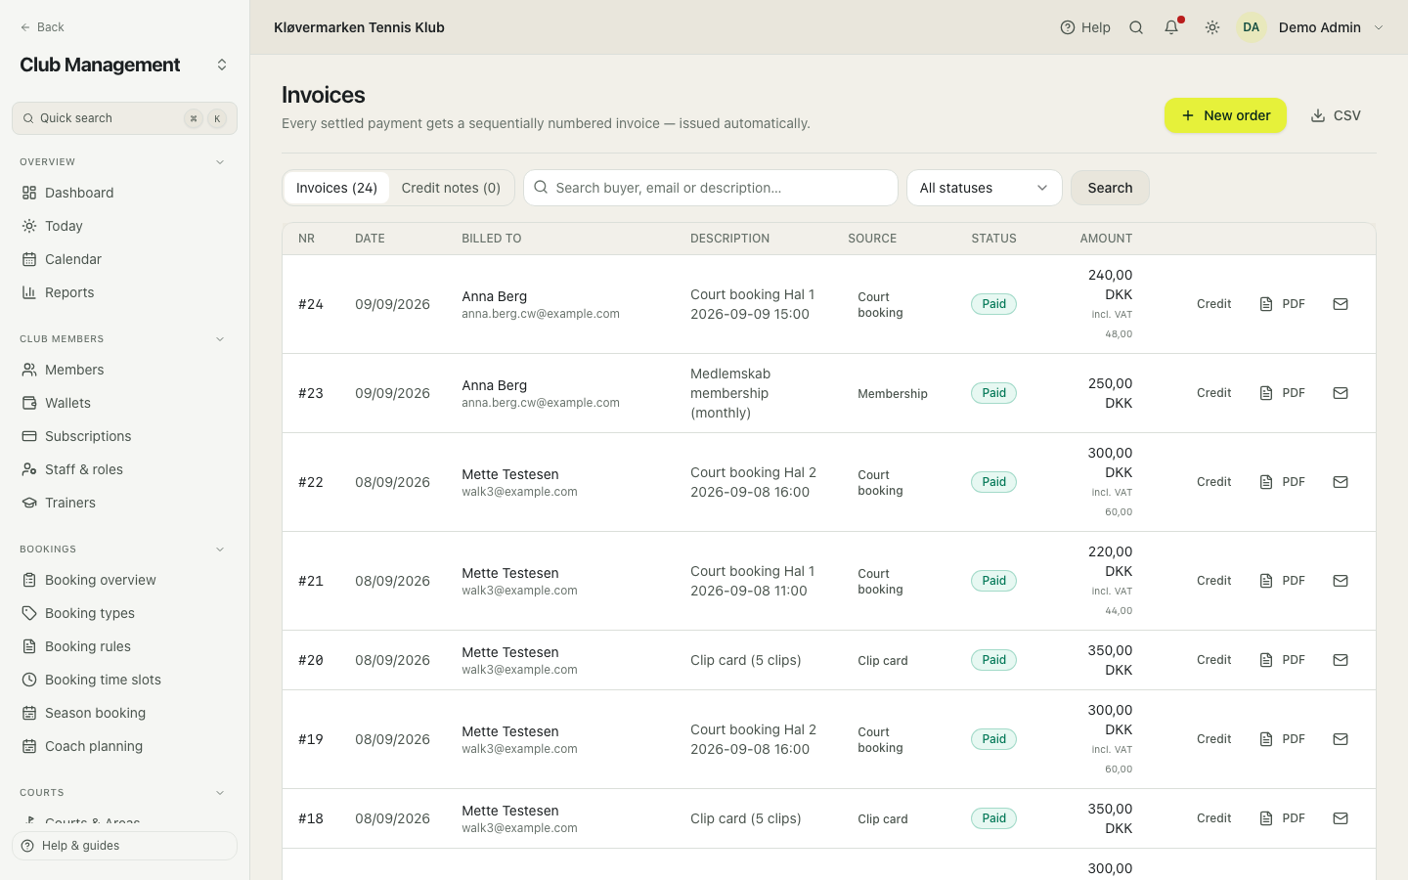Collapse the Overview sidebar section
This screenshot has width=1408, height=880.
[x=220, y=162]
